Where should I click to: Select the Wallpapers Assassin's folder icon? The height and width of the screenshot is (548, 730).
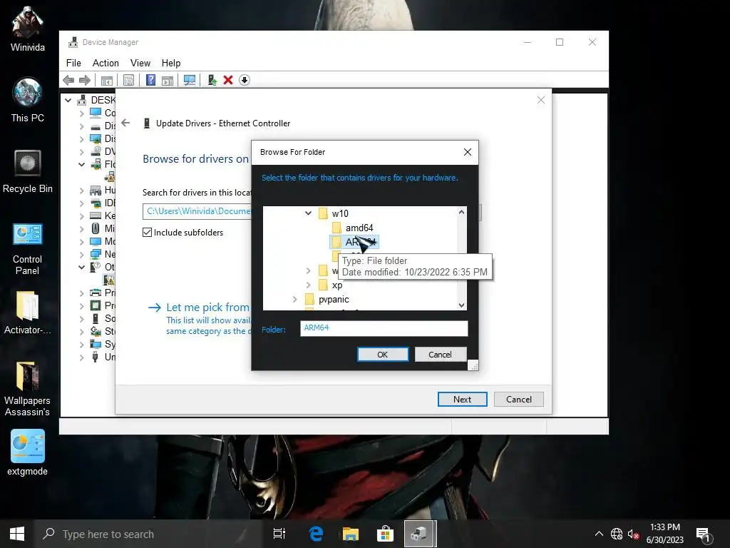28,389
